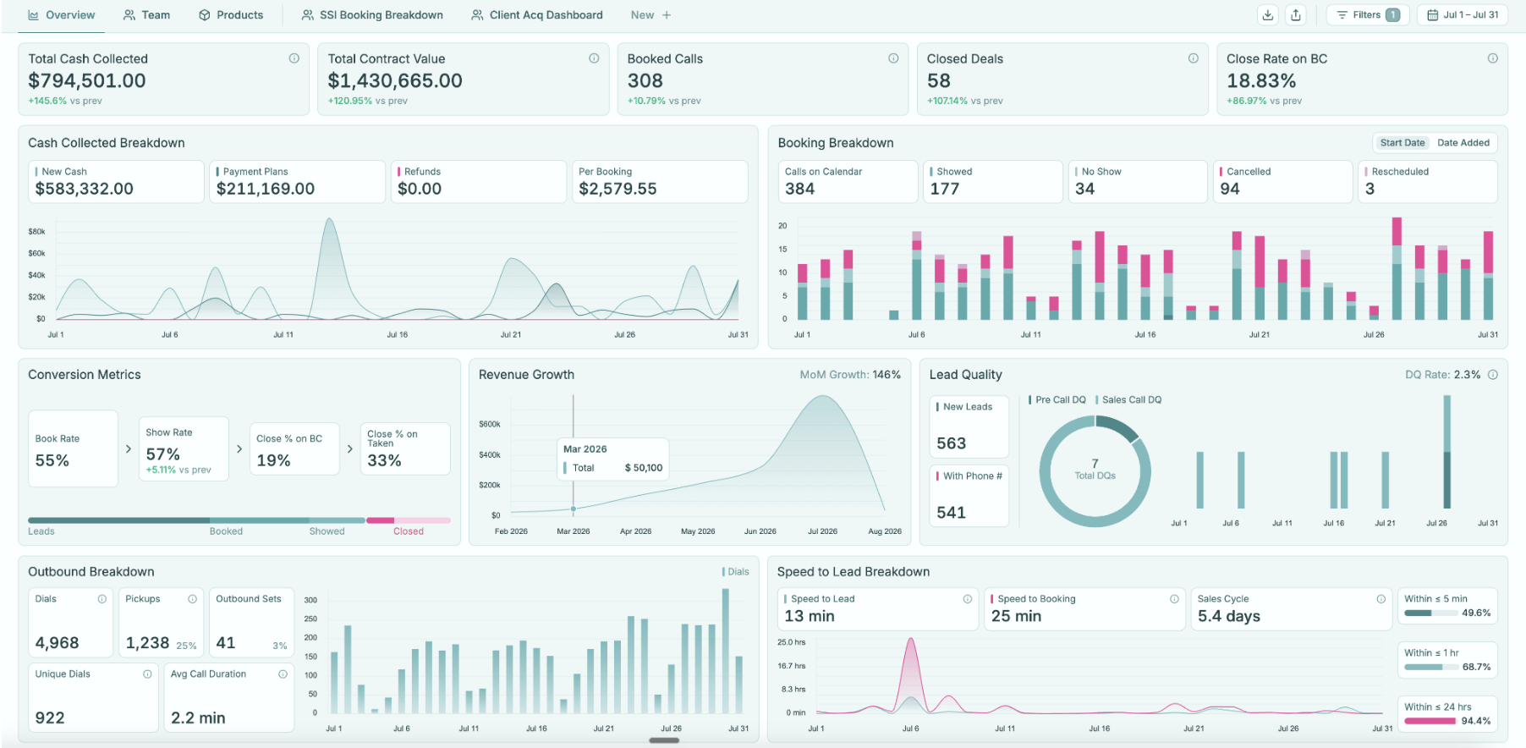This screenshot has width=1526, height=748.
Task: Click info icon on Booked Calls card
Action: pyautogui.click(x=893, y=58)
